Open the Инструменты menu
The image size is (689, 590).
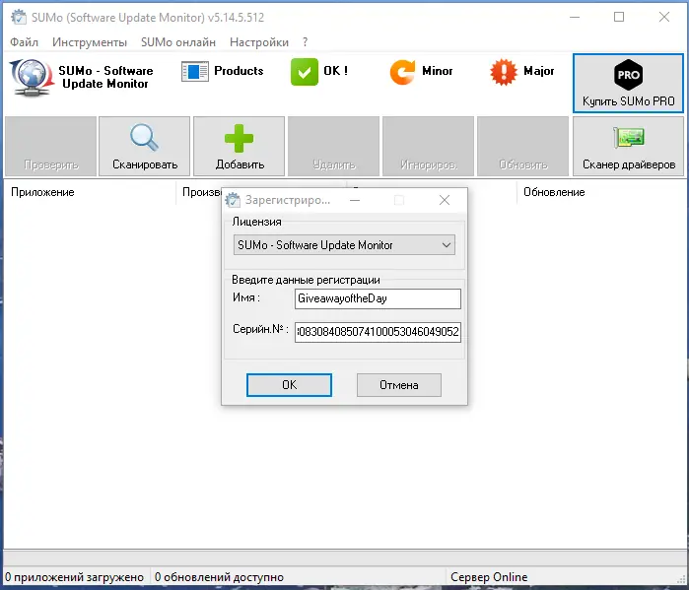click(x=90, y=42)
